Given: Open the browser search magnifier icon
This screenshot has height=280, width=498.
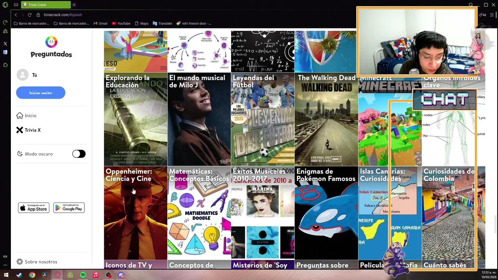Looking at the screenshot, I should 471,5.
